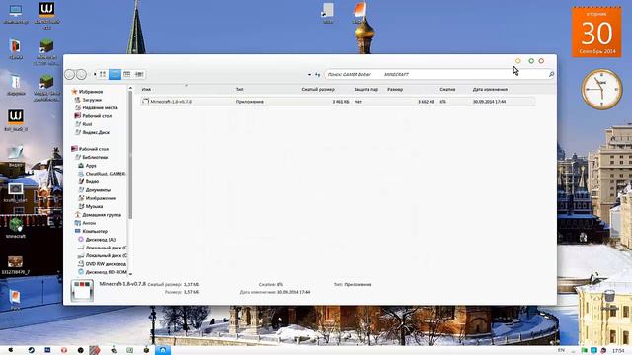Sort by the Тип column header
The height and width of the screenshot is (355, 632).
239,90
